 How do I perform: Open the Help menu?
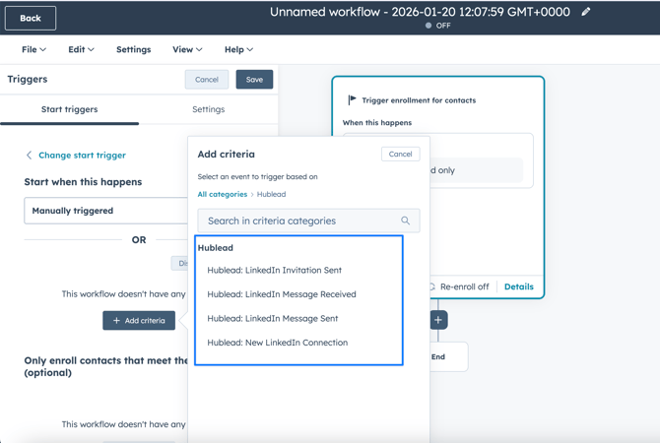(238, 49)
